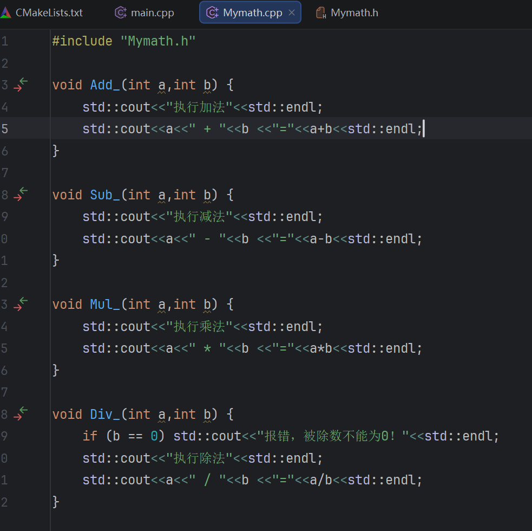This screenshot has height=531, width=532.
Task: Close the Mymath.cpp tab
Action: coord(292,12)
